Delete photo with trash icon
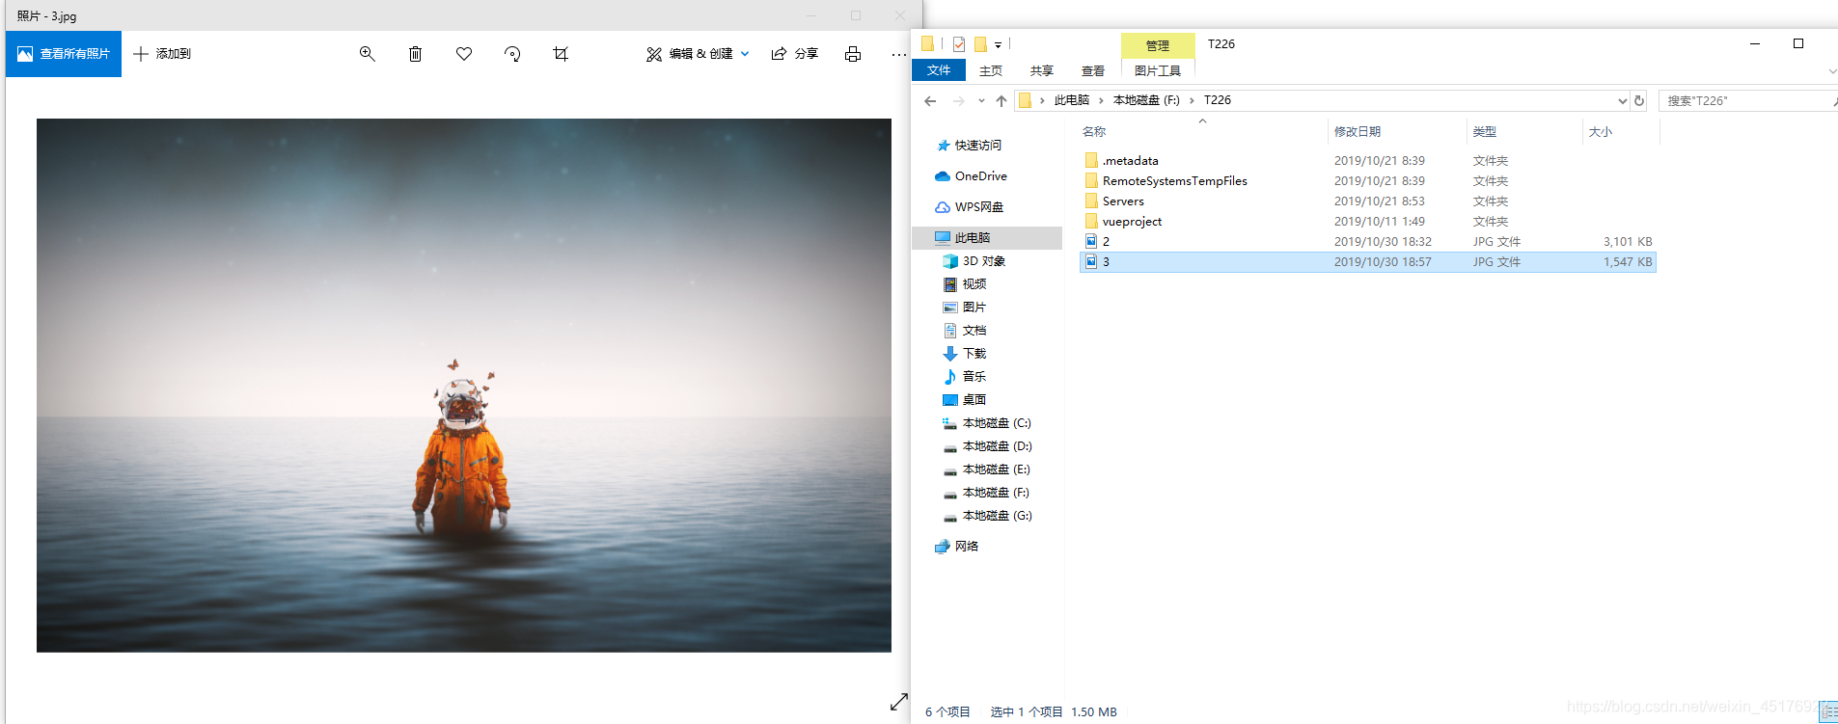The image size is (1838, 724). pyautogui.click(x=415, y=54)
